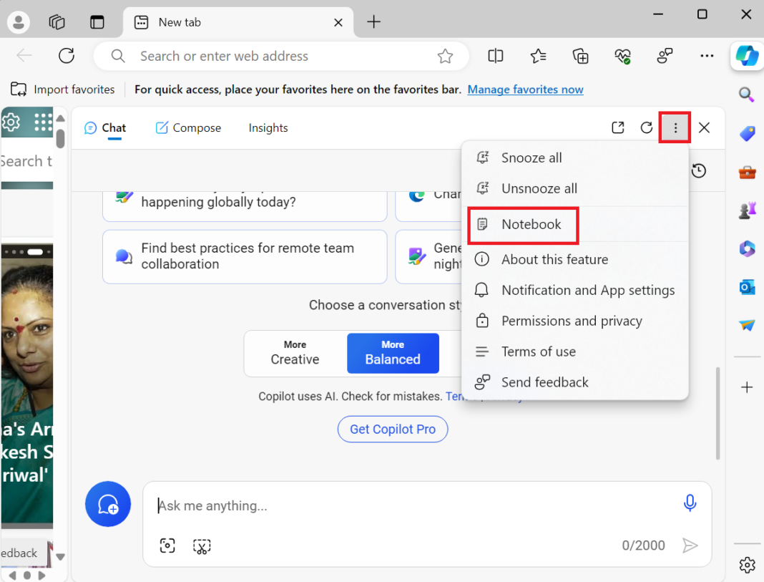
Task: Refresh the Copilot chat pane
Action: point(647,127)
